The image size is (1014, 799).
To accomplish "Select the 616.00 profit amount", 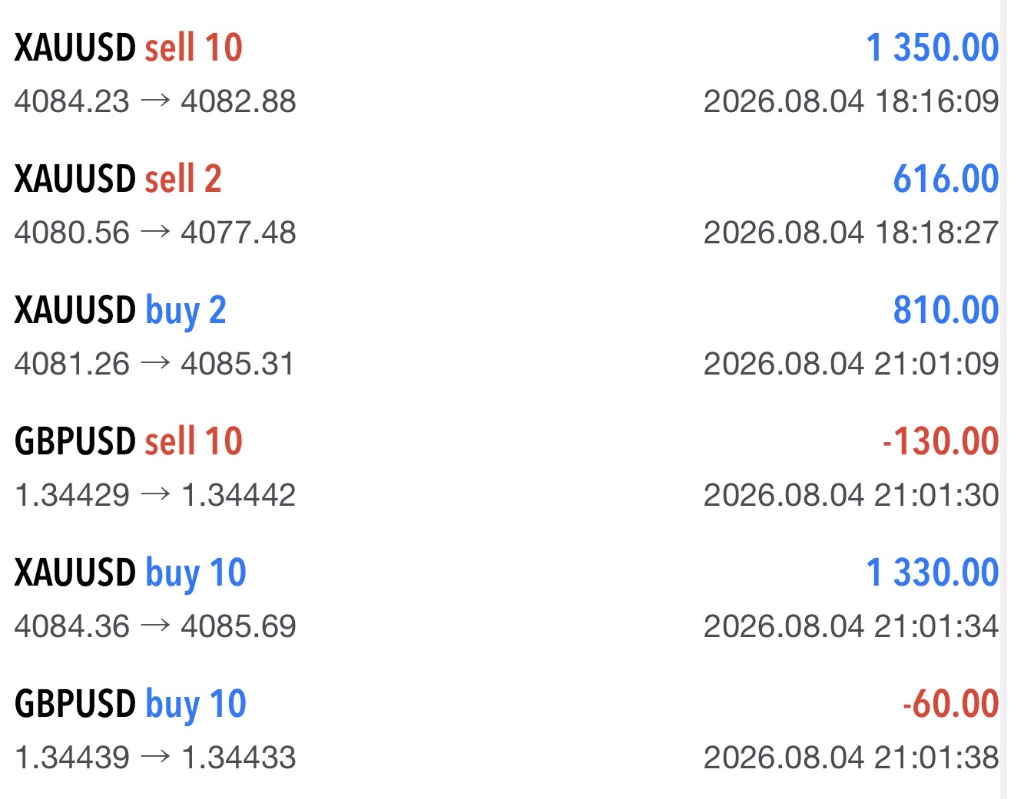I will point(946,179).
